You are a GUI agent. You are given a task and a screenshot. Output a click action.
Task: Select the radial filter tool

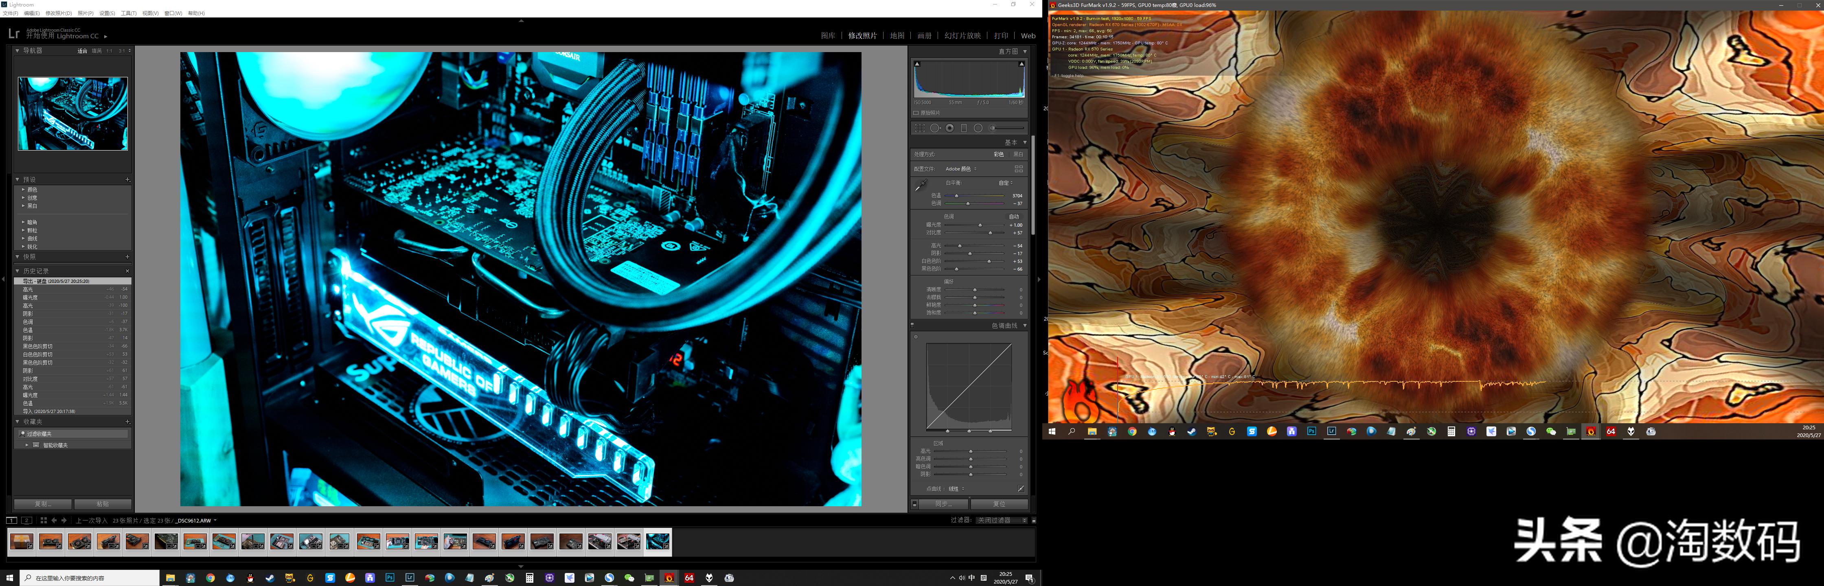point(978,128)
